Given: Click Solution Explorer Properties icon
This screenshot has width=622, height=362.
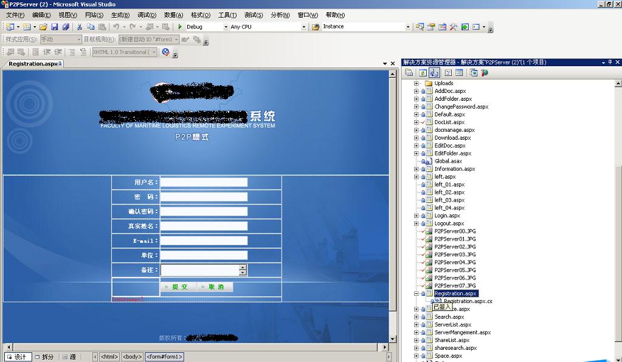Looking at the screenshot, I should click(409, 73).
